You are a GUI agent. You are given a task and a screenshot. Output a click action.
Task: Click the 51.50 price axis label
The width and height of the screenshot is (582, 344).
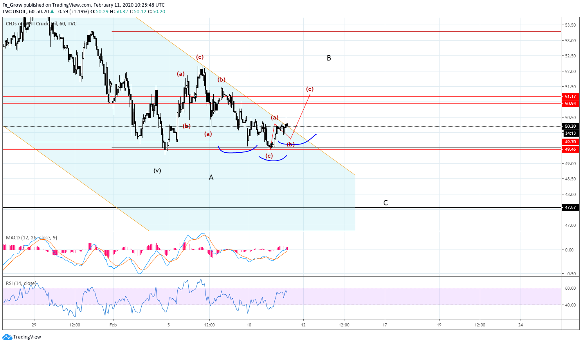coord(570,87)
